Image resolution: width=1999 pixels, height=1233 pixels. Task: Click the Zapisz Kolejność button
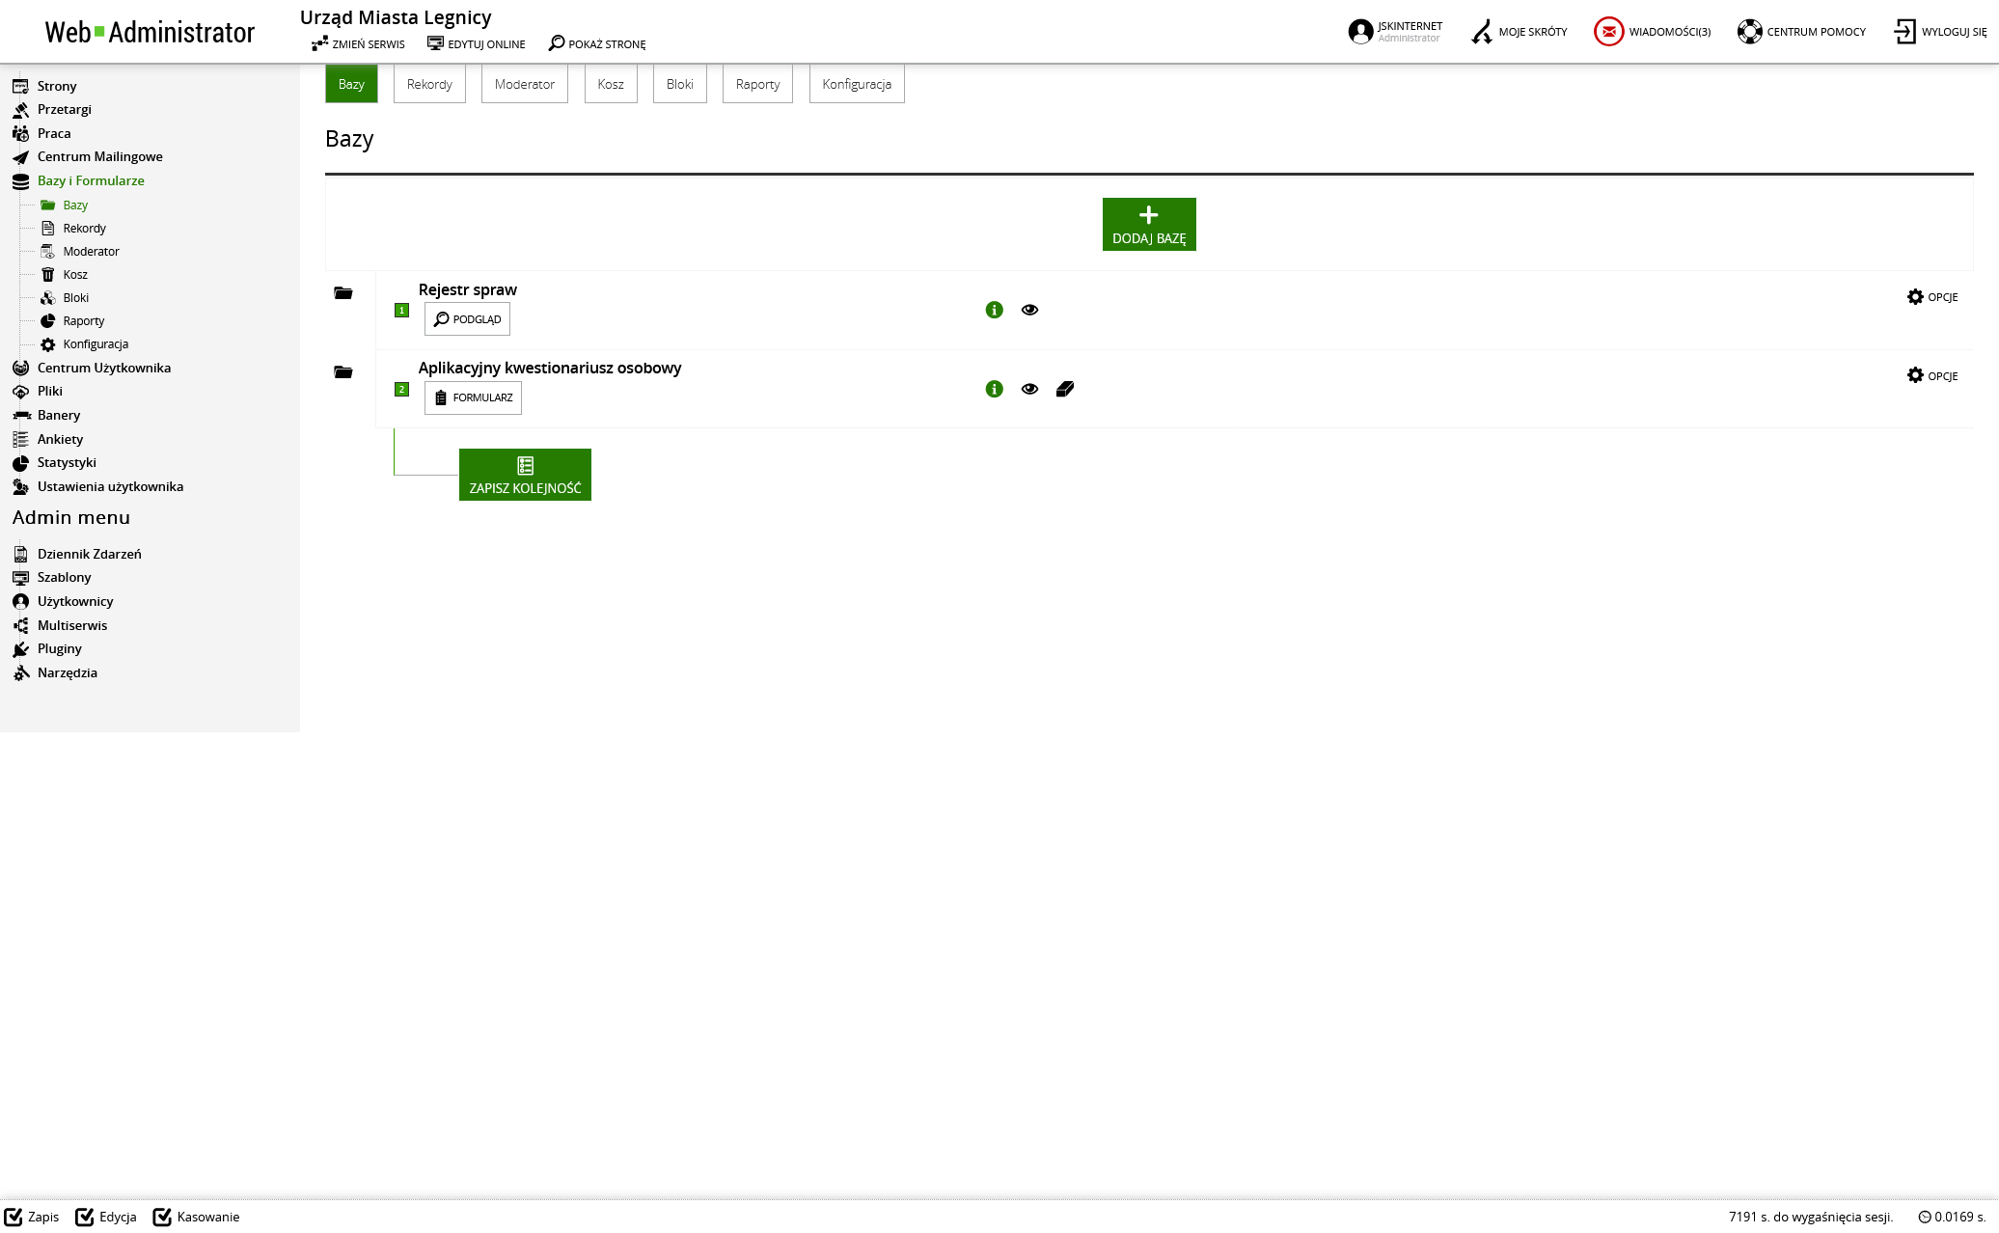pos(525,475)
